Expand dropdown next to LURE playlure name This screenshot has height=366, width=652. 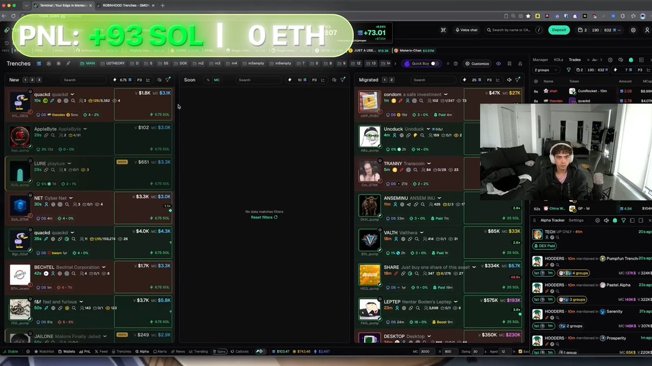[70, 163]
